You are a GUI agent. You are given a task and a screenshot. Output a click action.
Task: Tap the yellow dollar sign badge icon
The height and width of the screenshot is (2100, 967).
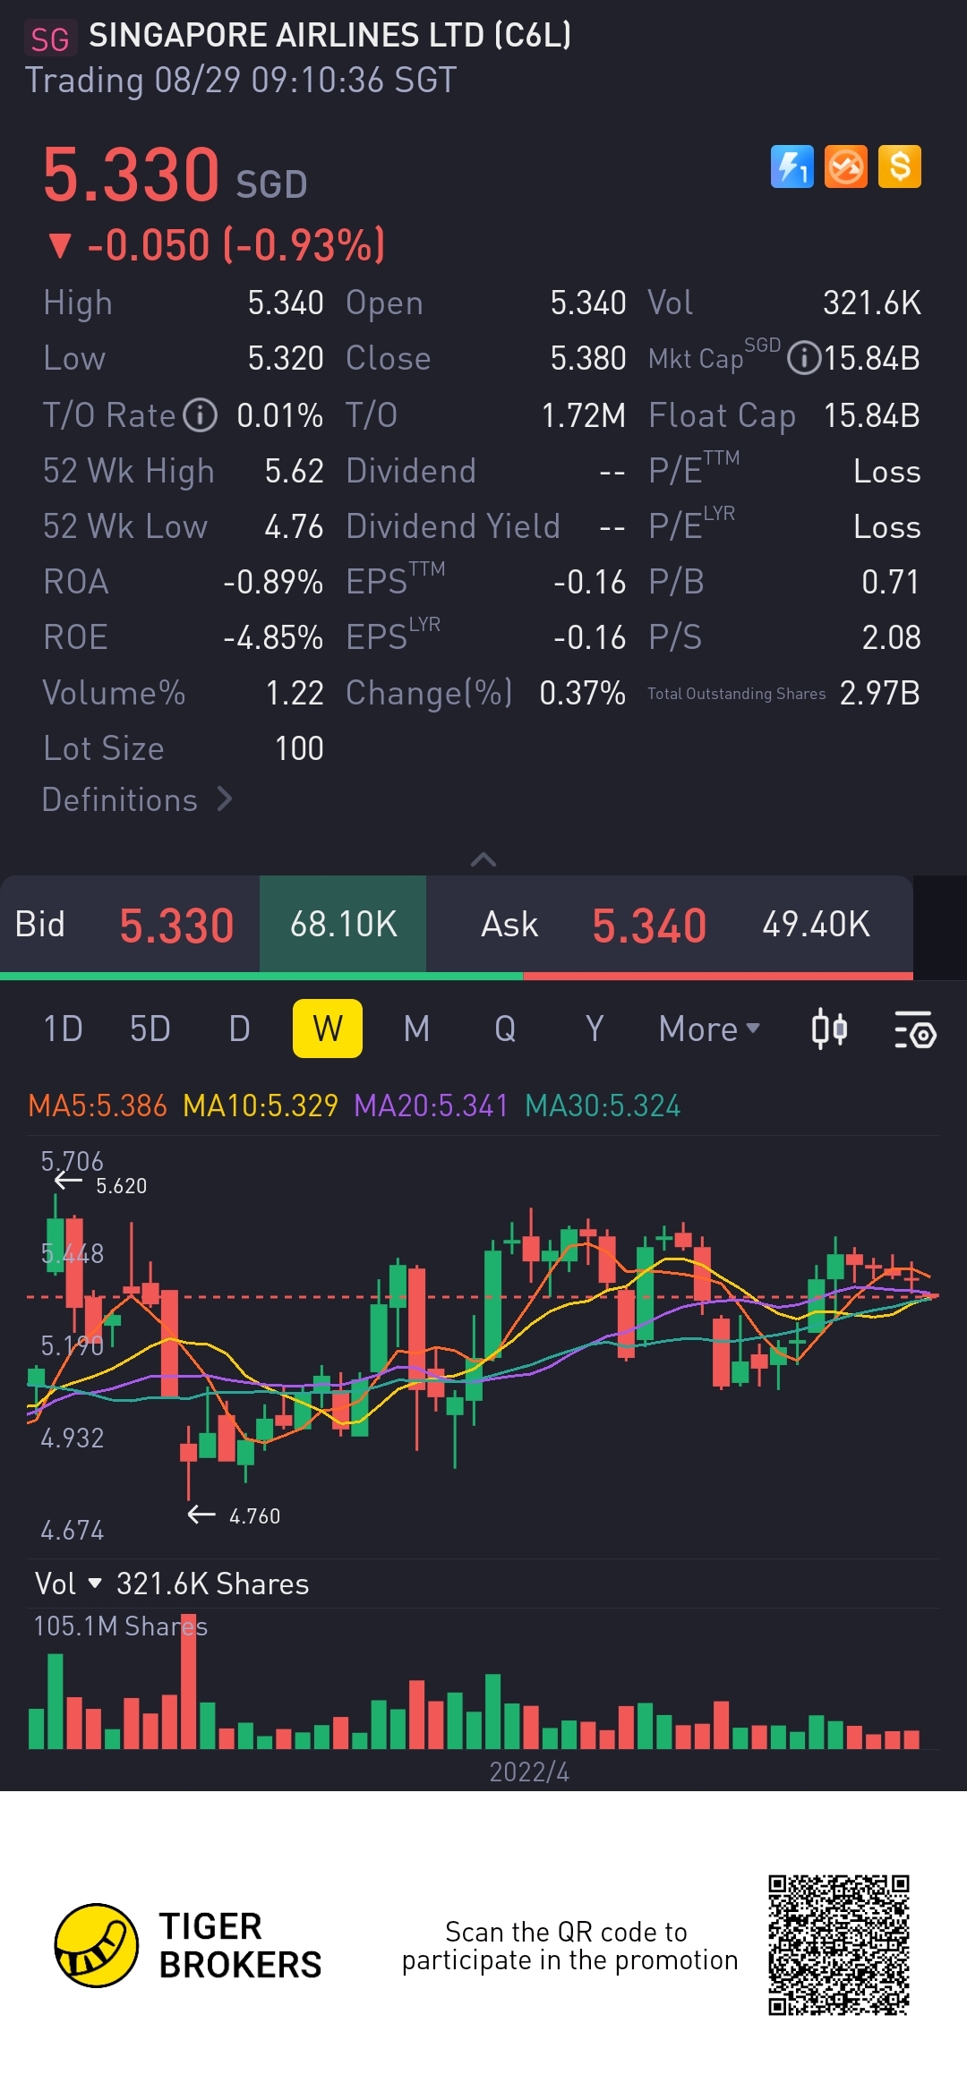point(899,166)
